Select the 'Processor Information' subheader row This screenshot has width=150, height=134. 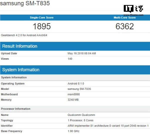coord(75,109)
